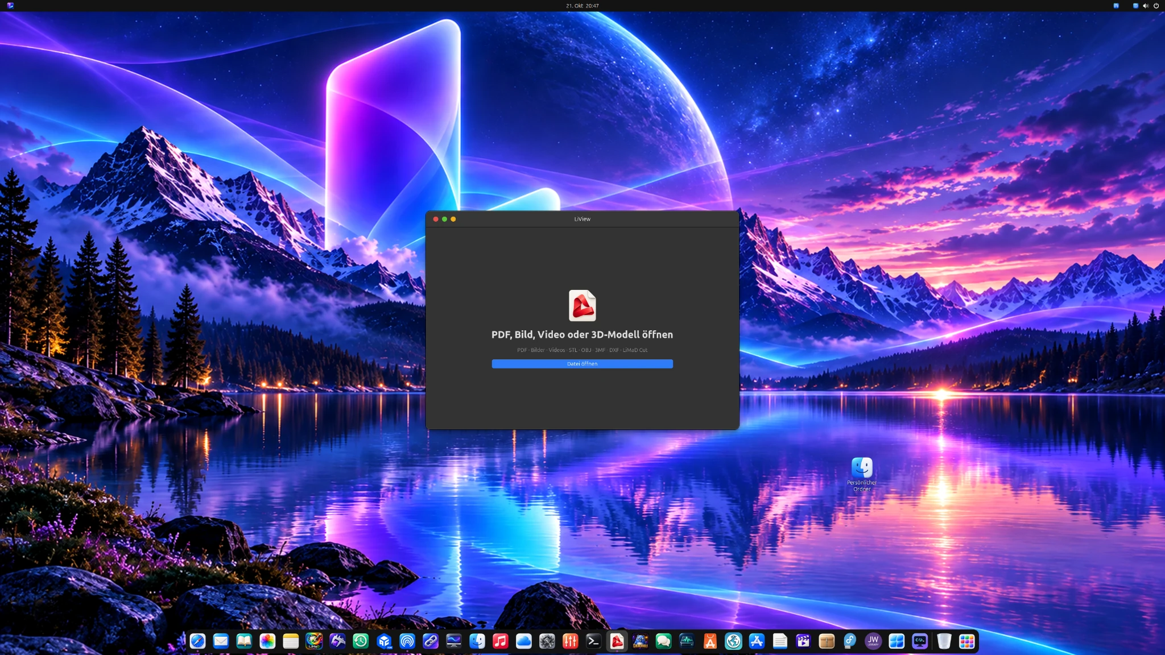Viewport: 1165px width, 655px height.
Task: Open the Finder face icon in the dock
Action: point(477,641)
